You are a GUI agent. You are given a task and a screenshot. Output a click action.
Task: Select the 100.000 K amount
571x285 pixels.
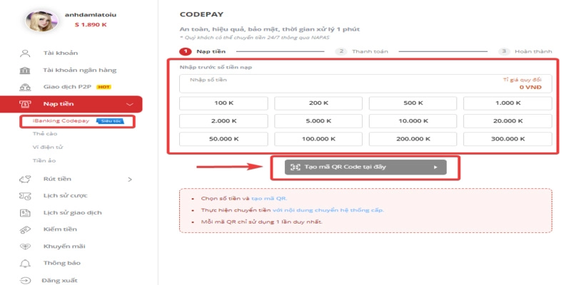318,139
